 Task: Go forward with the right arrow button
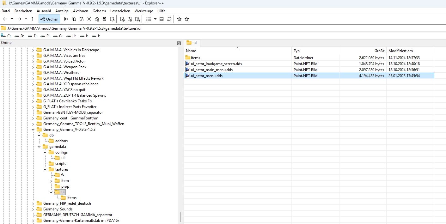[19, 19]
